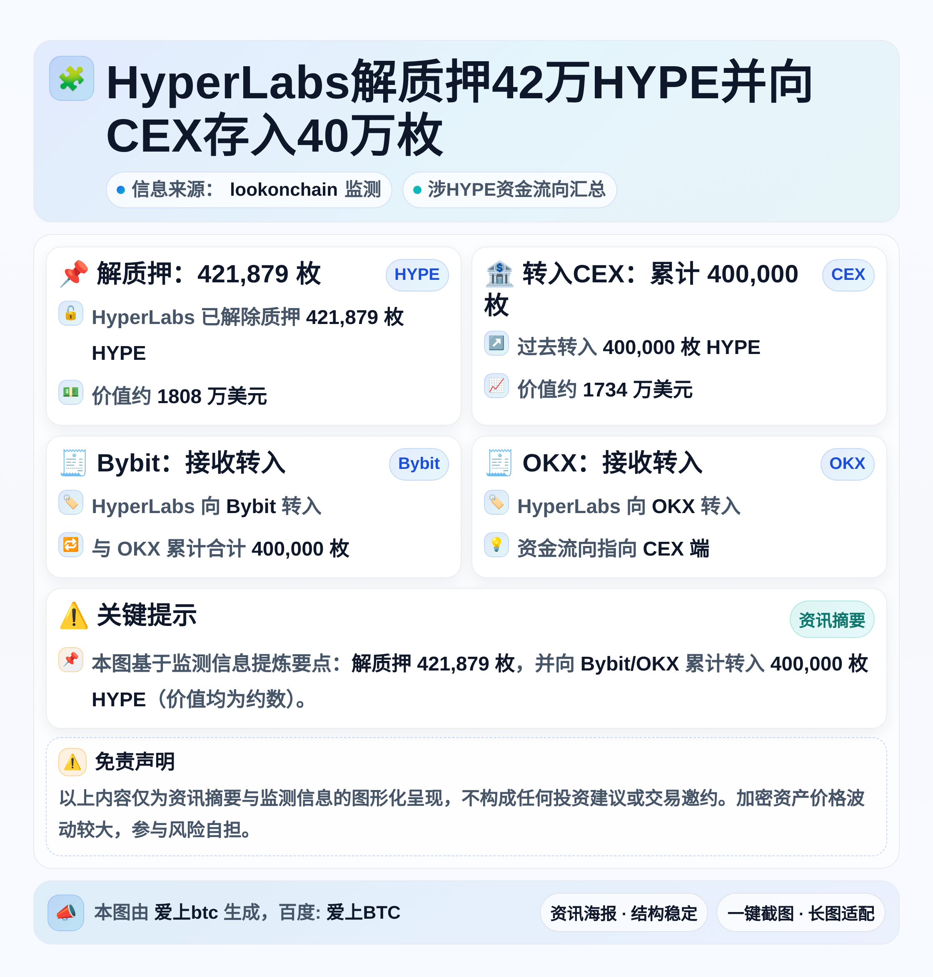
Task: Click the 免责声明 heading
Action: pos(135,762)
